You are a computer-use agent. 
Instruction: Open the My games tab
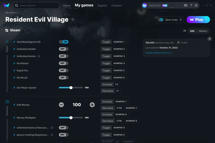coord(84,5)
